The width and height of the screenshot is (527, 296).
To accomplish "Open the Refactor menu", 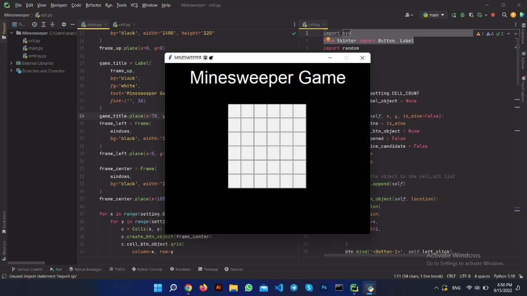I will pyautogui.click(x=93, y=5).
